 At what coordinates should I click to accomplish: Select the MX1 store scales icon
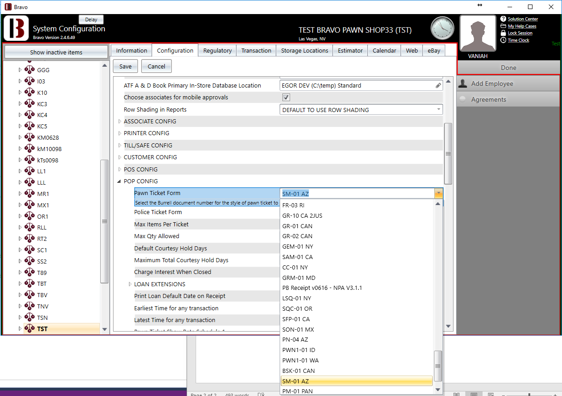[30, 205]
